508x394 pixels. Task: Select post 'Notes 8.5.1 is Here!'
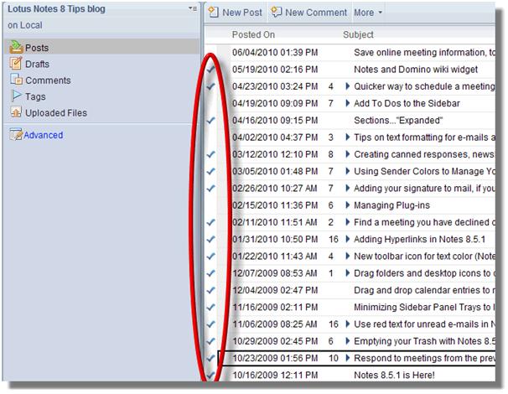[x=394, y=376]
